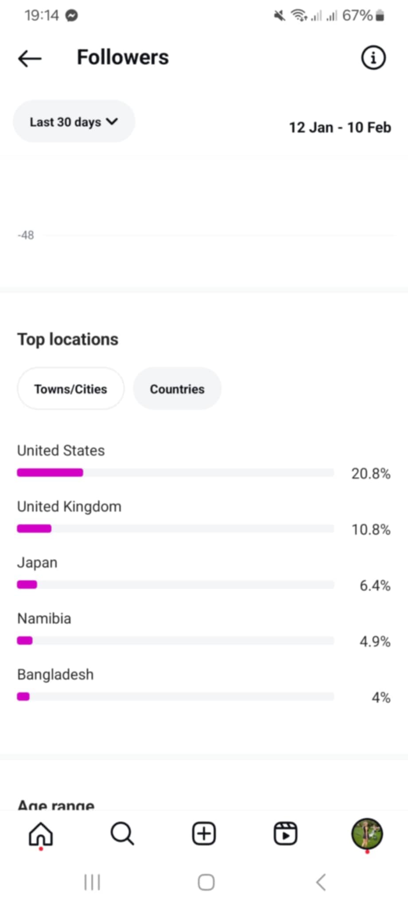
Task: Switch to the Towns/Cities tab
Action: (71, 389)
